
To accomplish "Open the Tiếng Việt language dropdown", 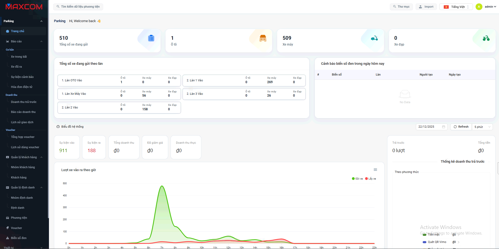I will (456, 7).
